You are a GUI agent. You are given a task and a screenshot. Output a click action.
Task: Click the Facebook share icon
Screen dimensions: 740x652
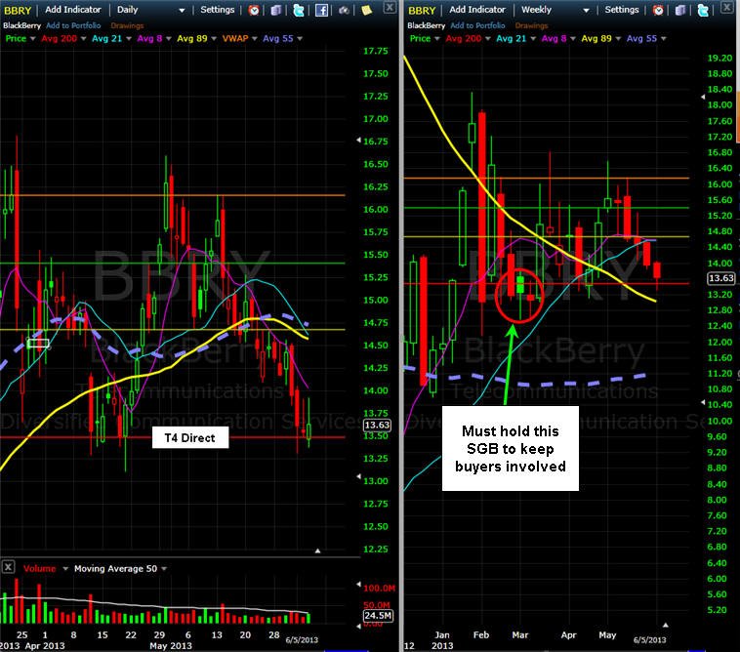(321, 10)
